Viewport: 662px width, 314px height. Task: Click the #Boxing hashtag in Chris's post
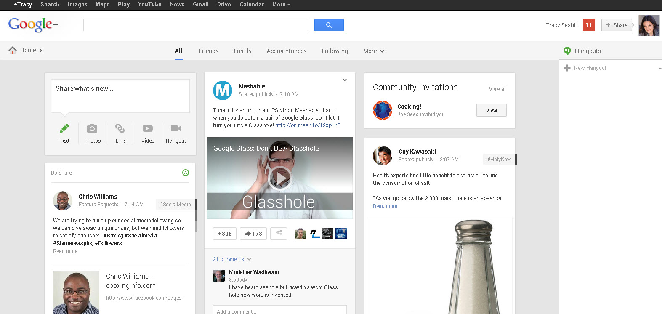(113, 236)
